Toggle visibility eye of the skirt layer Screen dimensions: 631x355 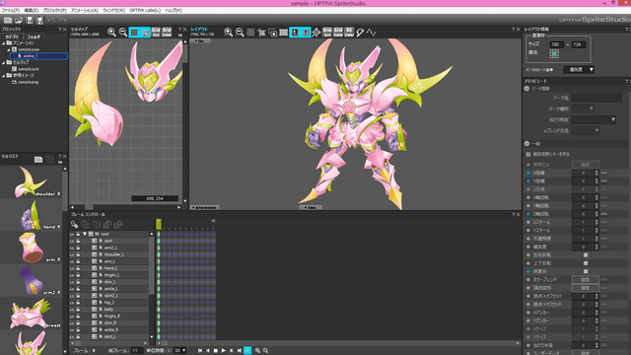tap(72, 241)
